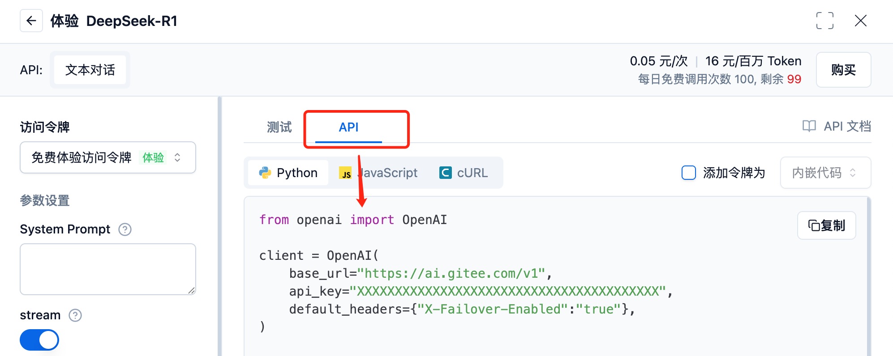Select the cURL code tab

point(464,173)
